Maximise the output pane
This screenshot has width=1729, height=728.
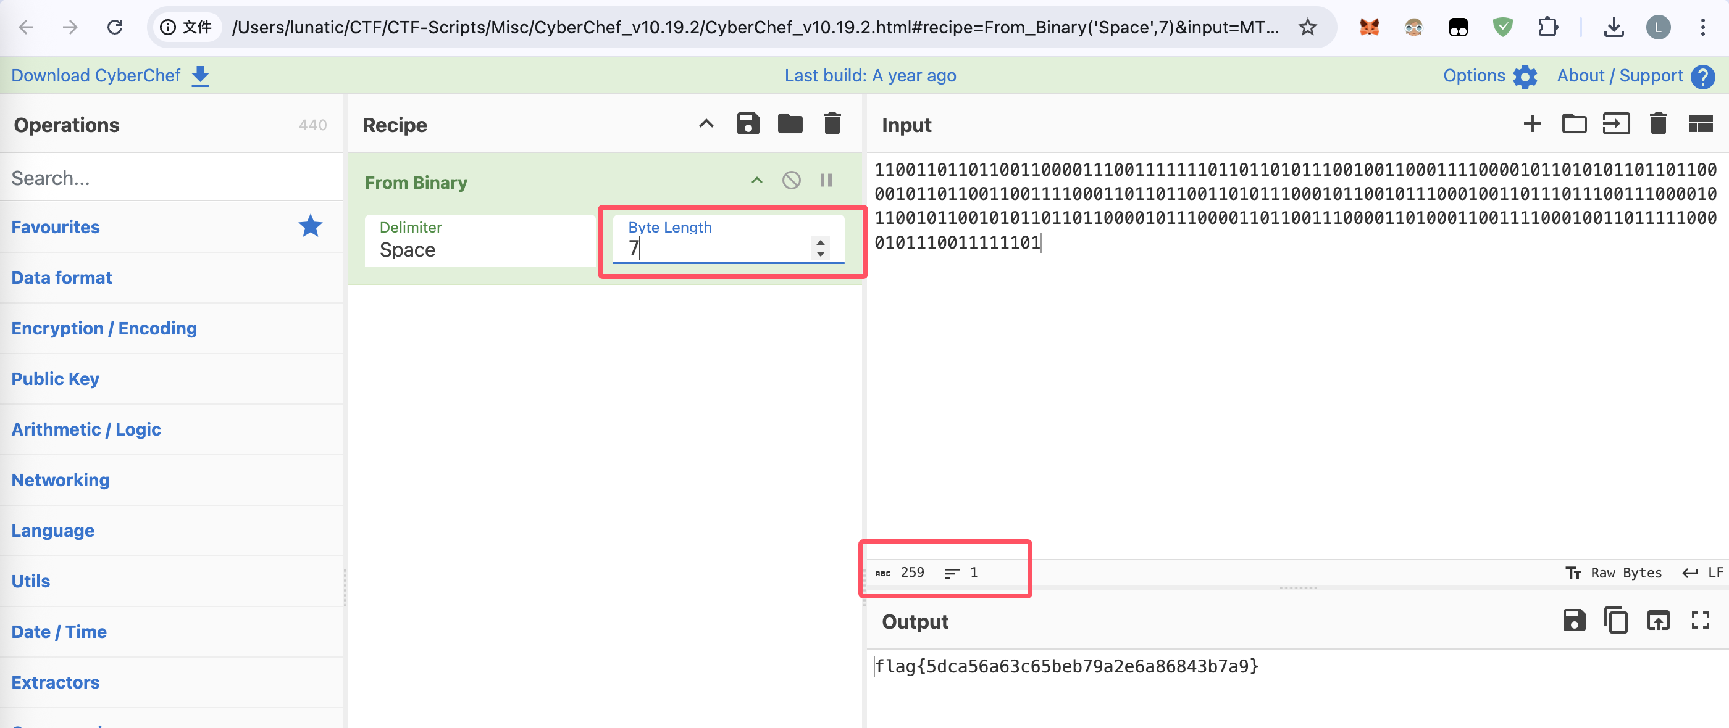click(x=1700, y=620)
